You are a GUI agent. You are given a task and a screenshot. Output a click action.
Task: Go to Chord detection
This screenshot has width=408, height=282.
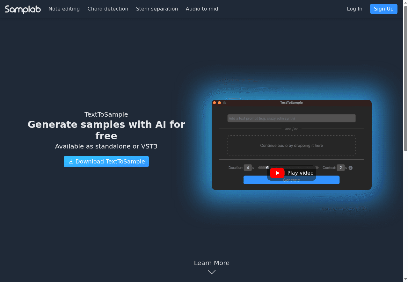(108, 9)
